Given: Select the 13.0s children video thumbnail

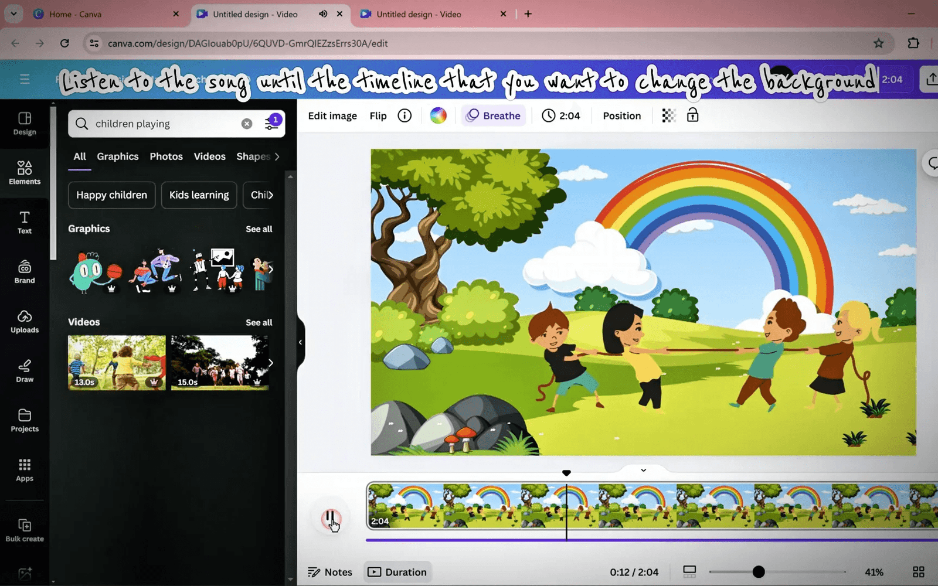Looking at the screenshot, I should point(117,363).
